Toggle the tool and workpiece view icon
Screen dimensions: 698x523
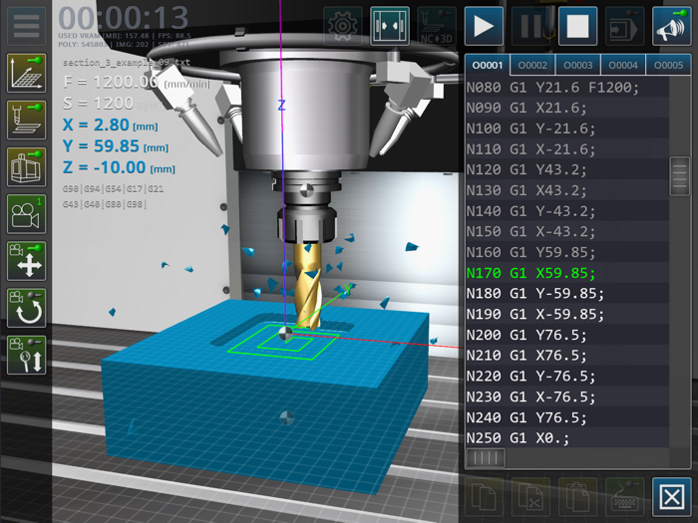pyautogui.click(x=26, y=121)
